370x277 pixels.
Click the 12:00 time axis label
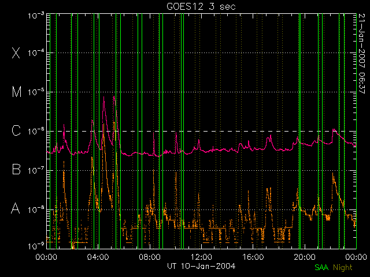(201, 256)
